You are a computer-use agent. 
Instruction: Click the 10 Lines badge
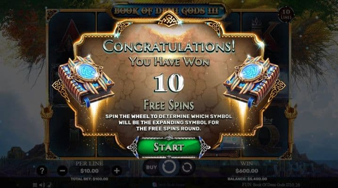pyautogui.click(x=286, y=14)
